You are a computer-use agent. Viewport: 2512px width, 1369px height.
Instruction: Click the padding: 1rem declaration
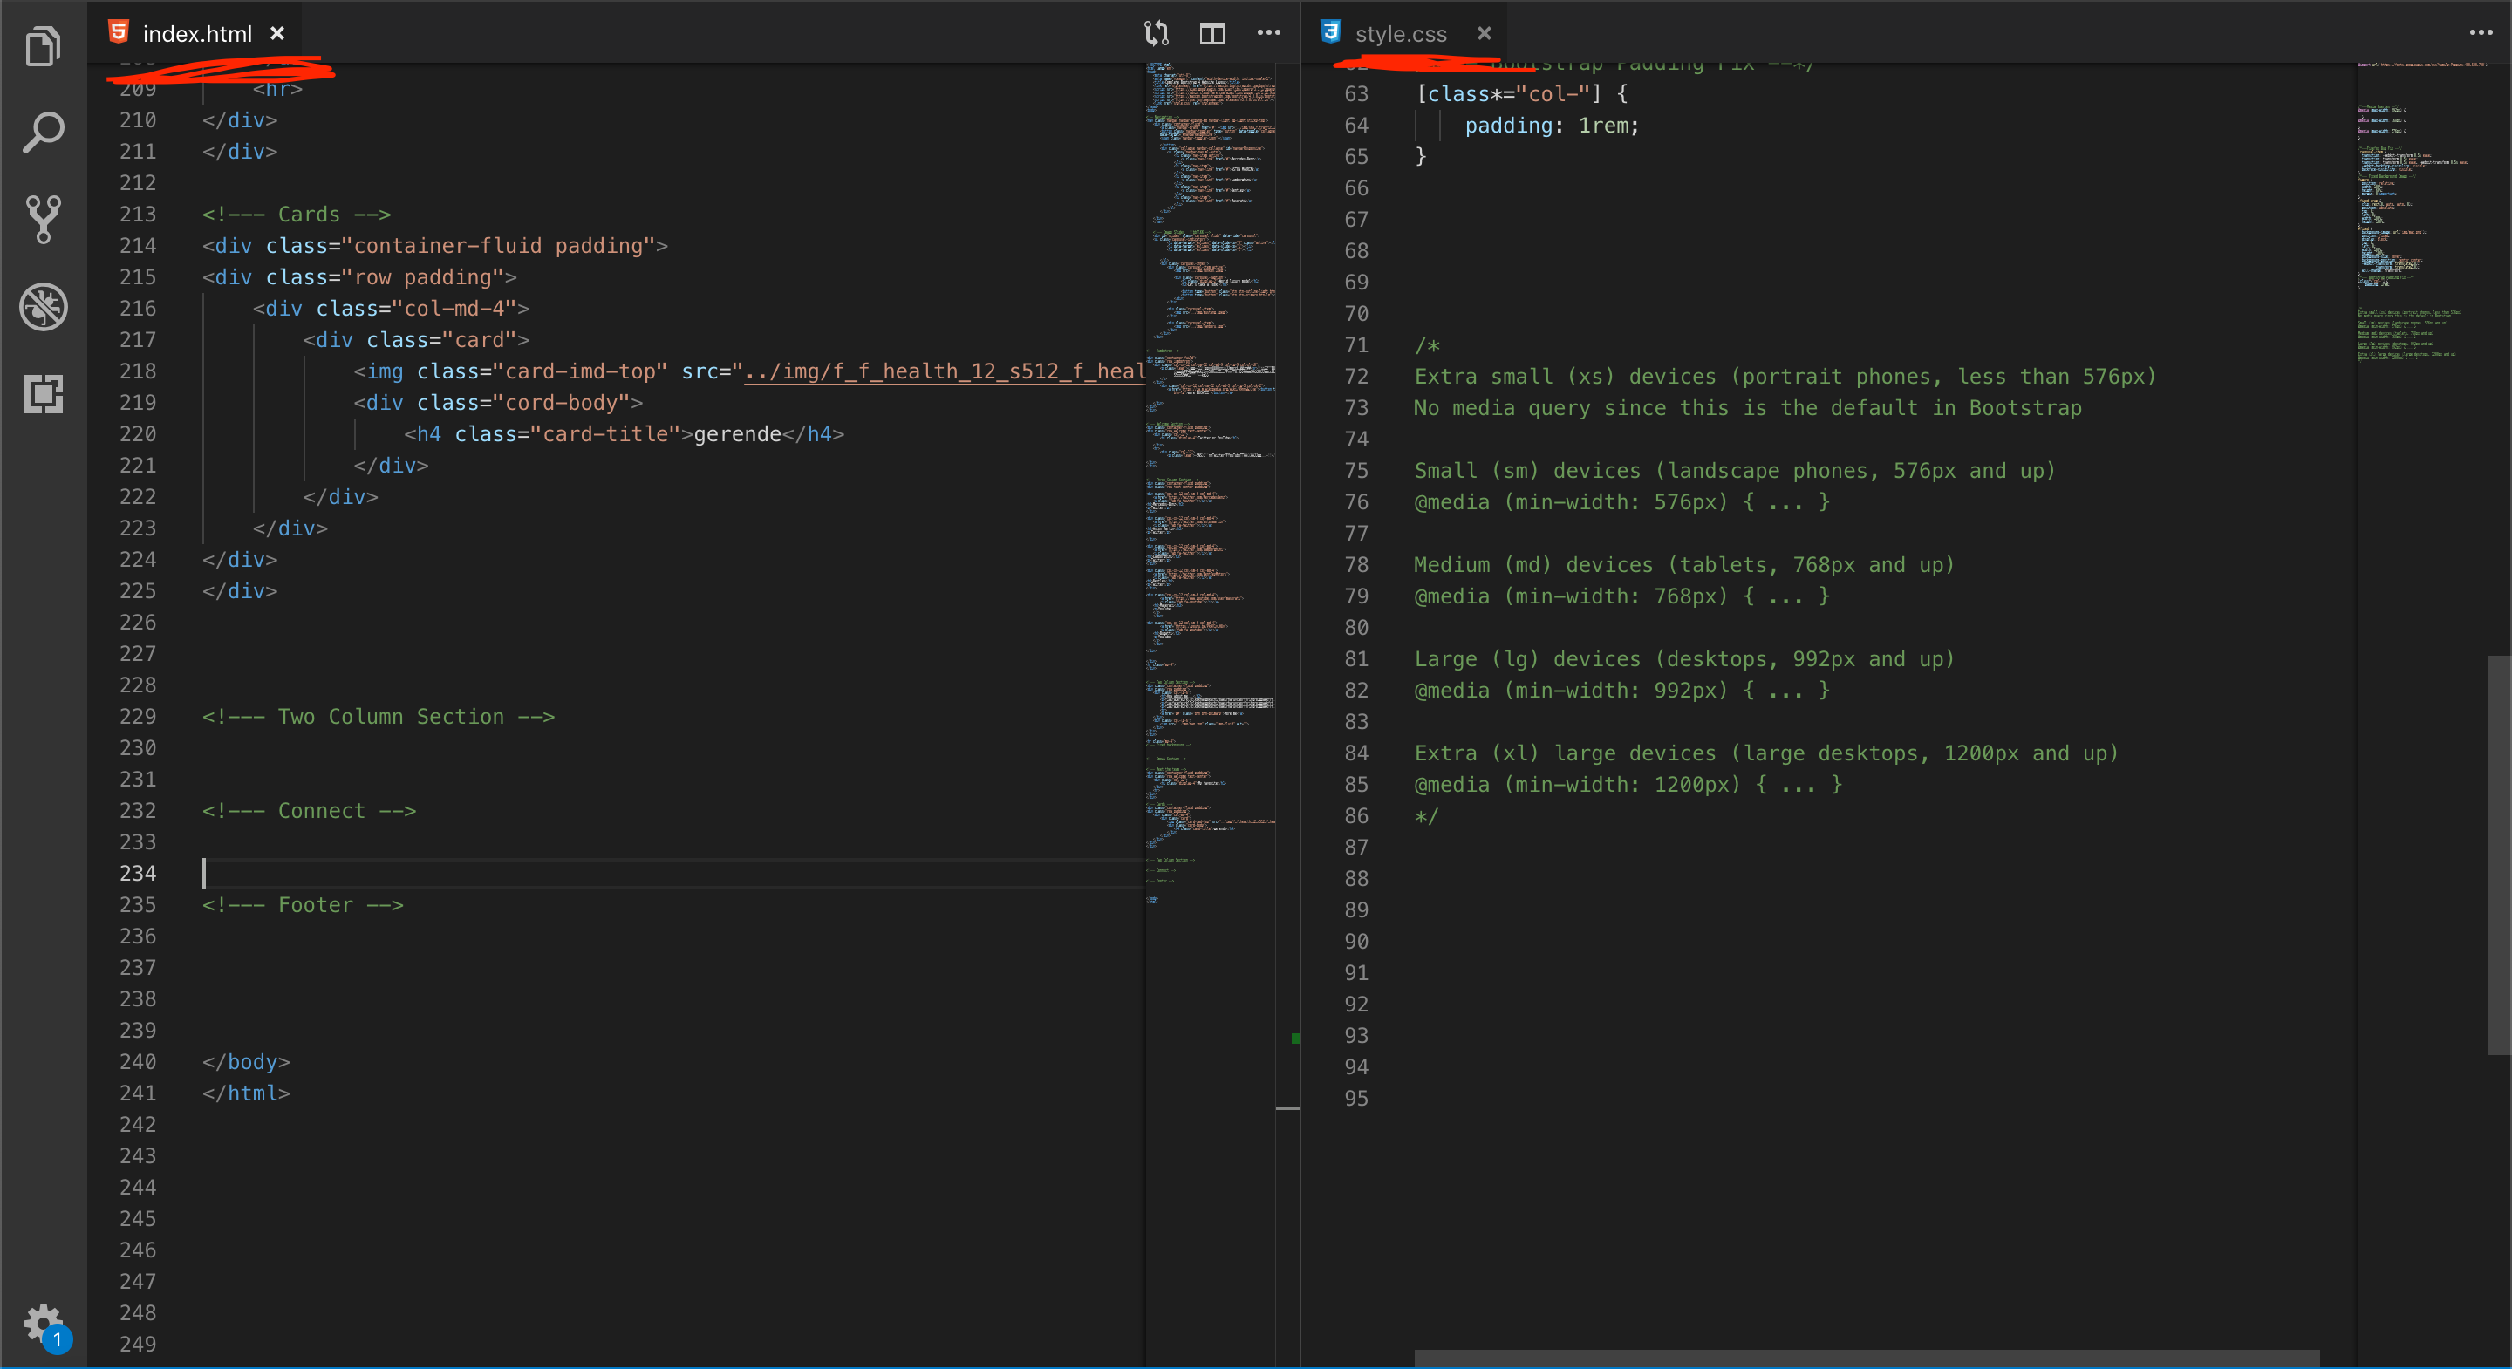coord(1553,126)
